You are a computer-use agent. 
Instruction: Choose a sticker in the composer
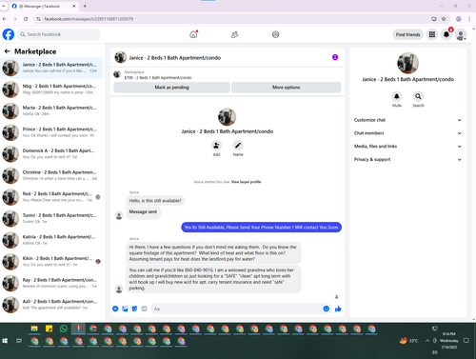pyautogui.click(x=134, y=309)
